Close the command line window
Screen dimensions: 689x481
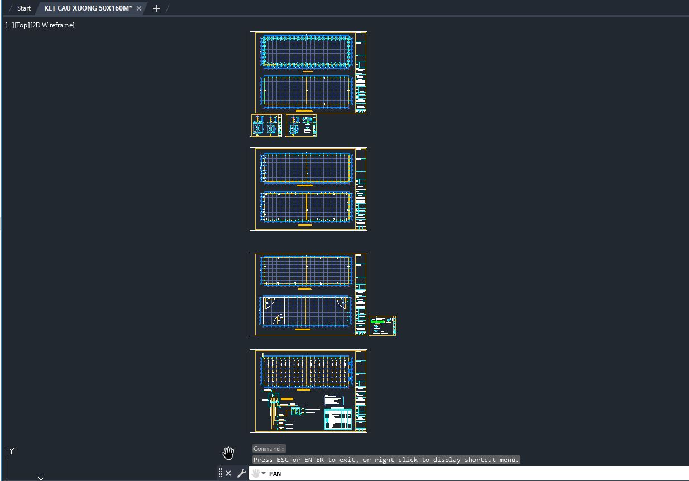228,473
